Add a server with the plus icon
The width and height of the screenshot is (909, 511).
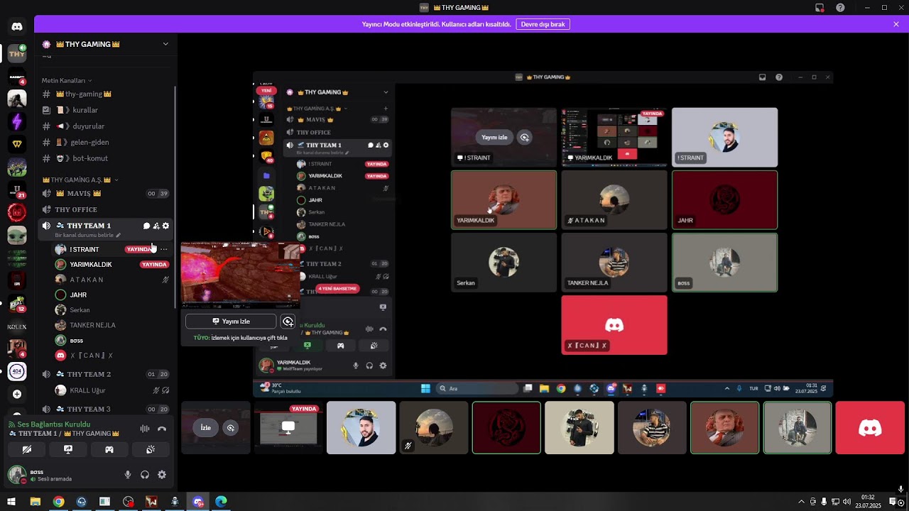click(x=17, y=394)
